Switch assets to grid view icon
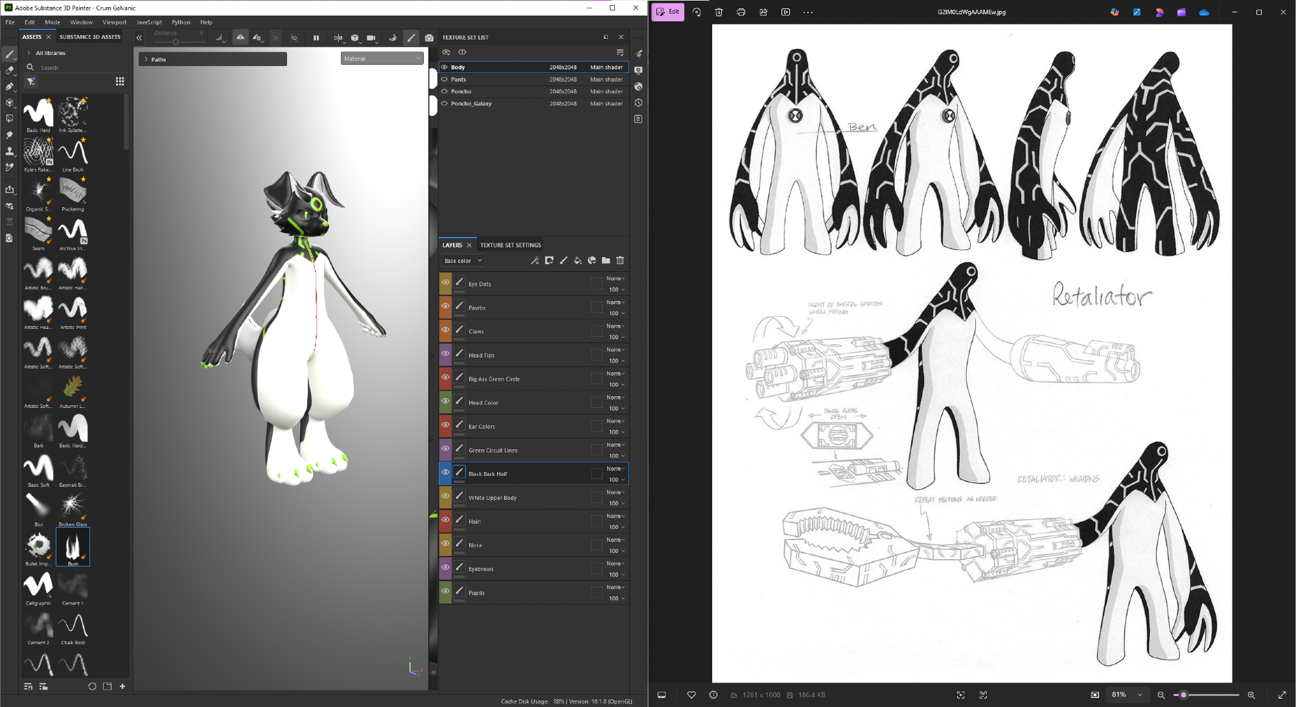 (120, 82)
